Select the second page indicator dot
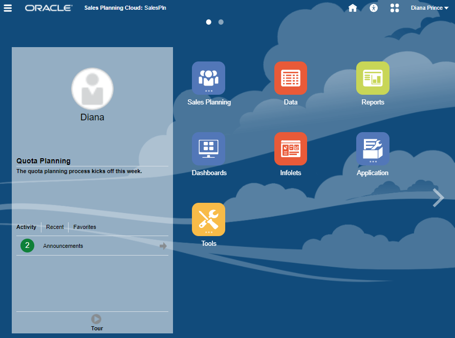The width and height of the screenshot is (455, 338). (x=221, y=22)
